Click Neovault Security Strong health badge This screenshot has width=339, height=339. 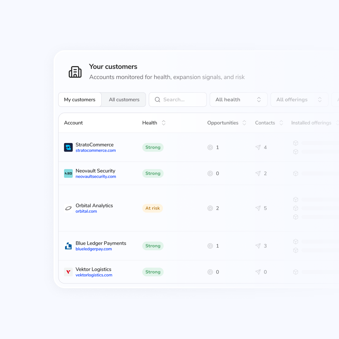(x=153, y=173)
